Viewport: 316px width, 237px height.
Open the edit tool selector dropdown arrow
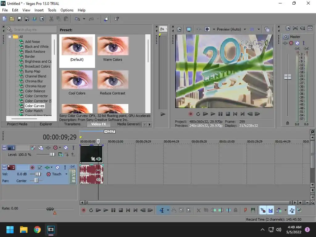click(168, 210)
